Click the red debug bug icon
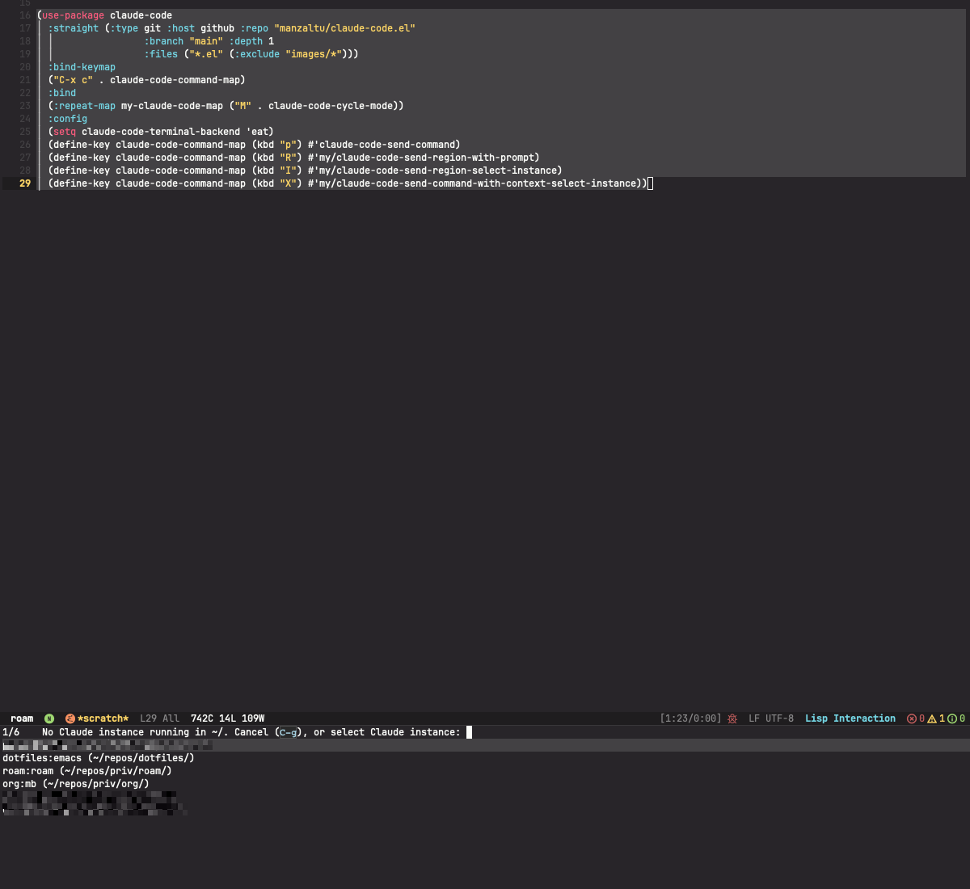The height and width of the screenshot is (889, 970). (x=732, y=718)
